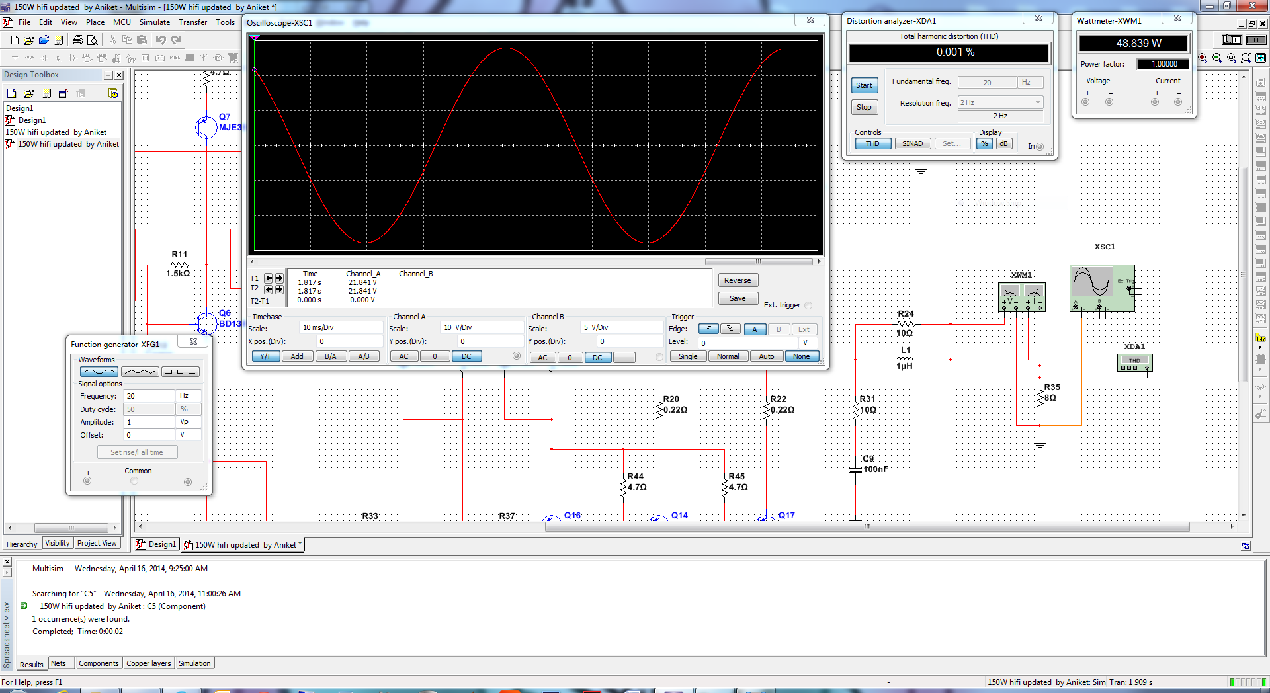Image resolution: width=1270 pixels, height=693 pixels.
Task: Select triangle waveform in Function generator
Action: tap(140, 372)
